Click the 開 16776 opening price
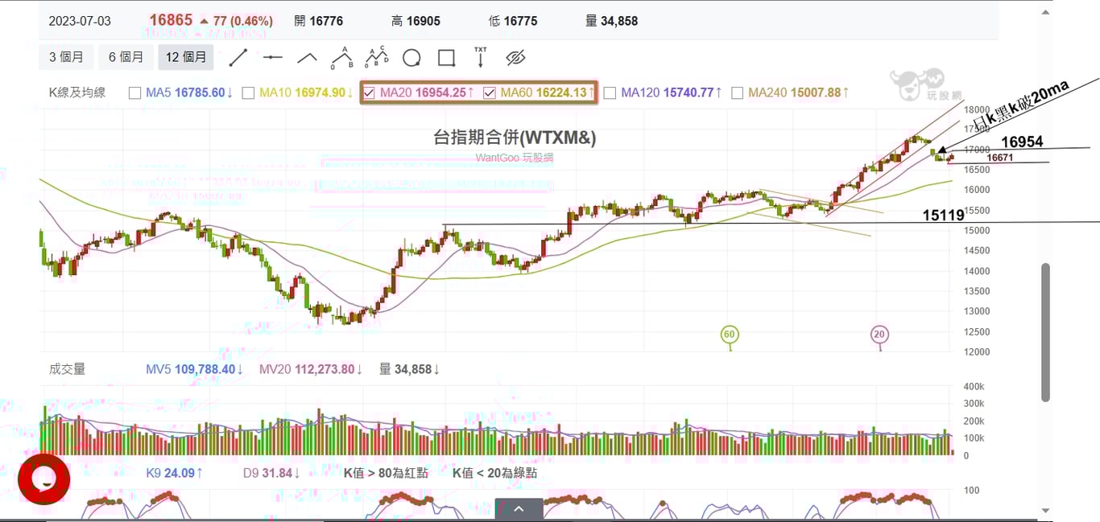 click(x=318, y=21)
